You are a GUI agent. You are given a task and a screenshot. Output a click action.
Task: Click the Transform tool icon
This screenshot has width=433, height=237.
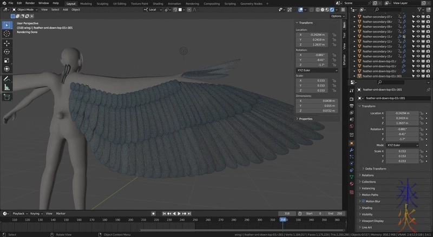pyautogui.click(x=6, y=69)
